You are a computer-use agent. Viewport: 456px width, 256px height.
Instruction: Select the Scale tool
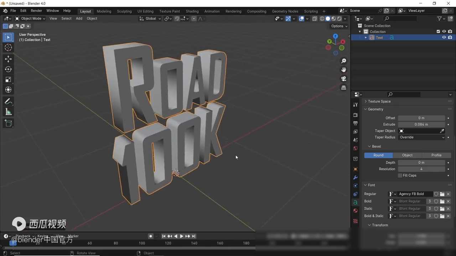click(x=8, y=80)
